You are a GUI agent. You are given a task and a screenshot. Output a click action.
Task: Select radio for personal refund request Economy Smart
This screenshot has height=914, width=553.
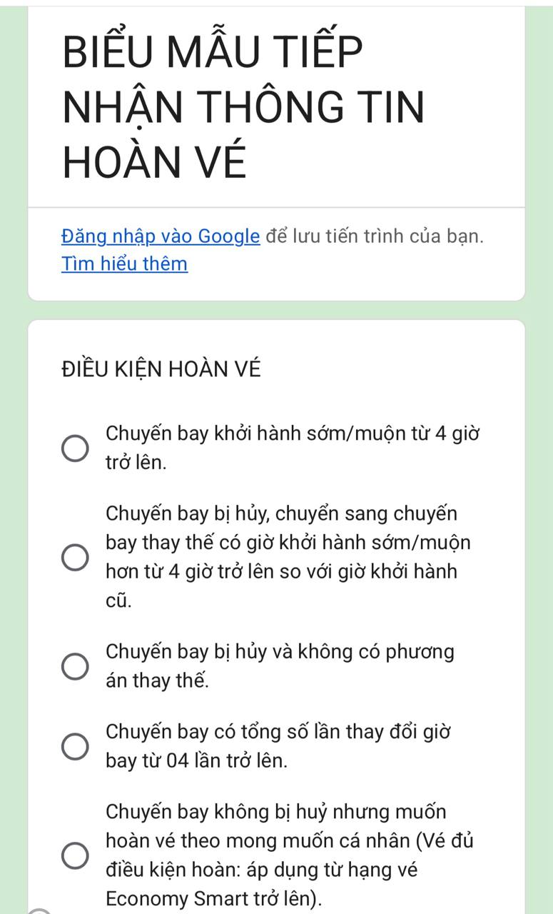[74, 855]
